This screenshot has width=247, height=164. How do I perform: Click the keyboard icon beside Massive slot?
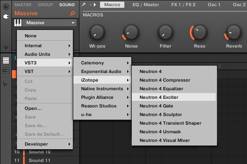pos(18,23)
